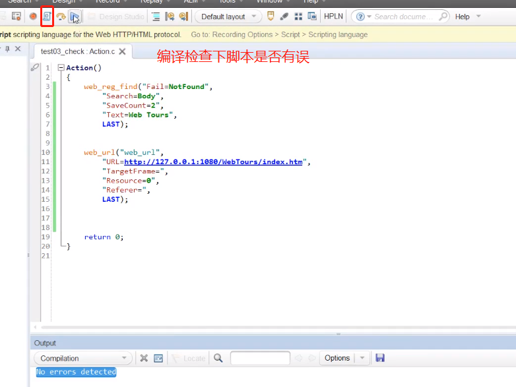Click the first orange arrow icon after the lines icon
This screenshot has width=516, height=387.
pos(170,16)
